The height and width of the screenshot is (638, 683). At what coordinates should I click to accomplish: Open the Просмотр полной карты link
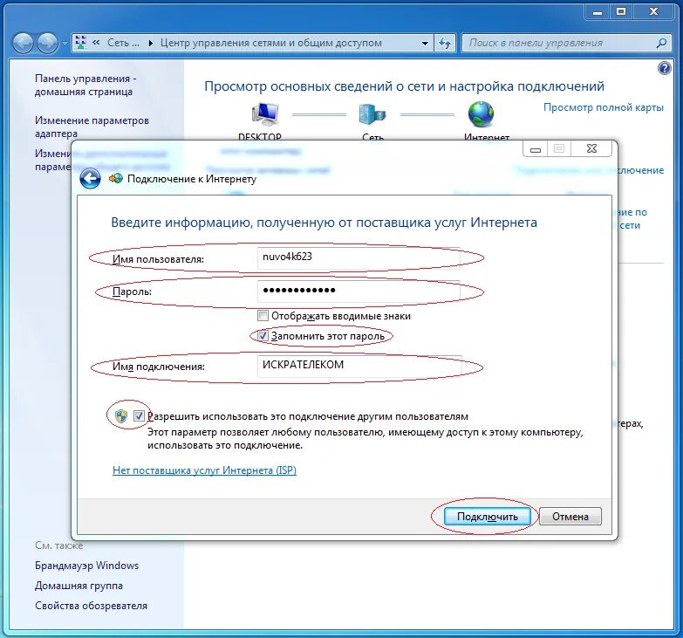(x=604, y=107)
